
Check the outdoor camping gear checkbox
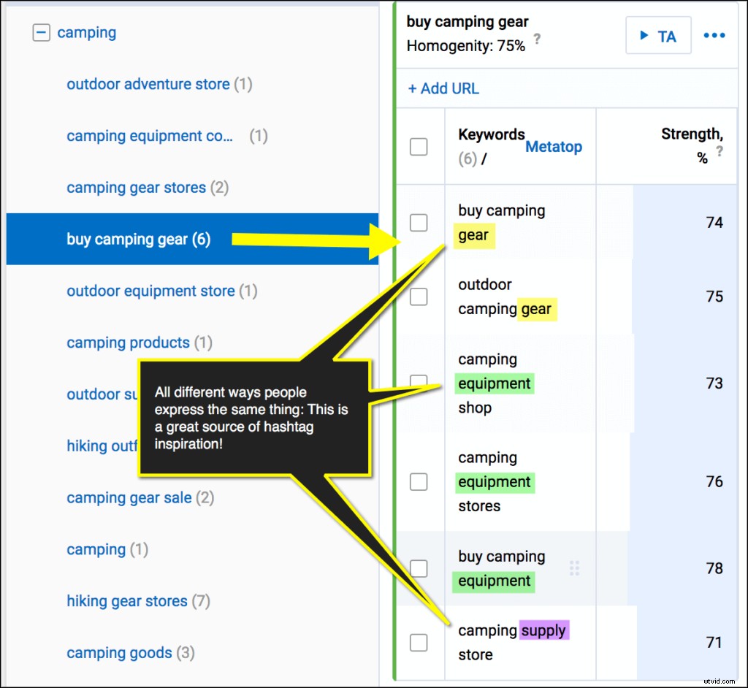point(419,297)
